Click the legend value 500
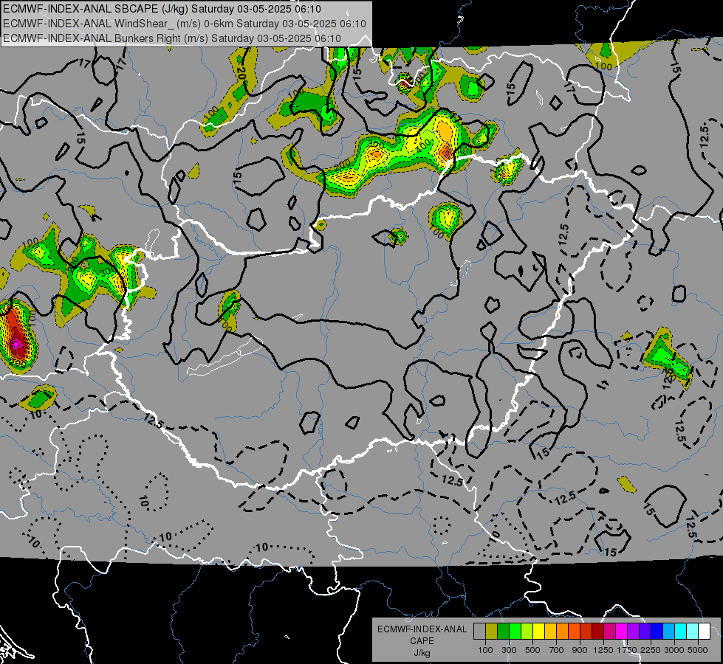This screenshot has height=664, width=723. click(532, 650)
